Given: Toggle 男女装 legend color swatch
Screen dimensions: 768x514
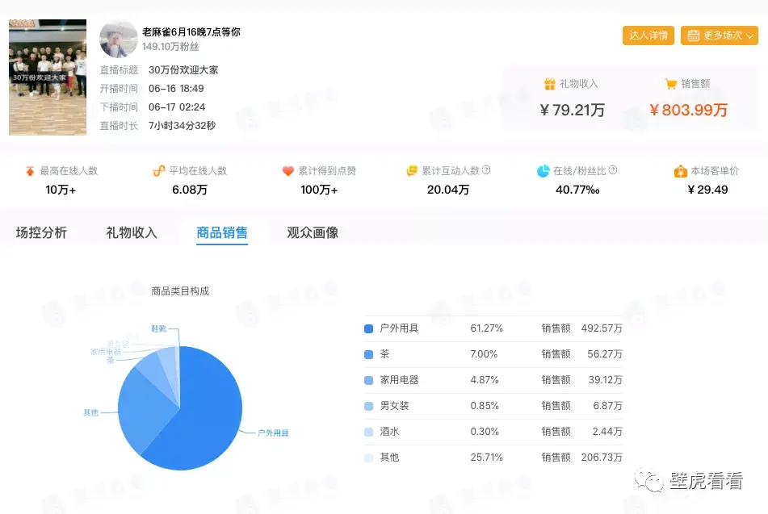Looking at the screenshot, I should pyautogui.click(x=369, y=406).
